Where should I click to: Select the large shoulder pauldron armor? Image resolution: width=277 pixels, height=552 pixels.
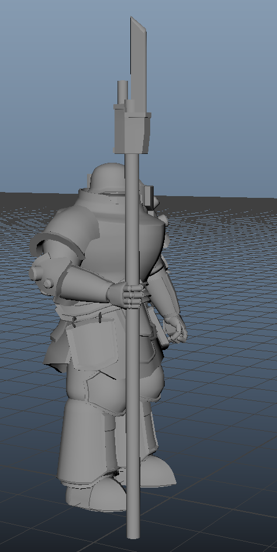click(x=67, y=232)
